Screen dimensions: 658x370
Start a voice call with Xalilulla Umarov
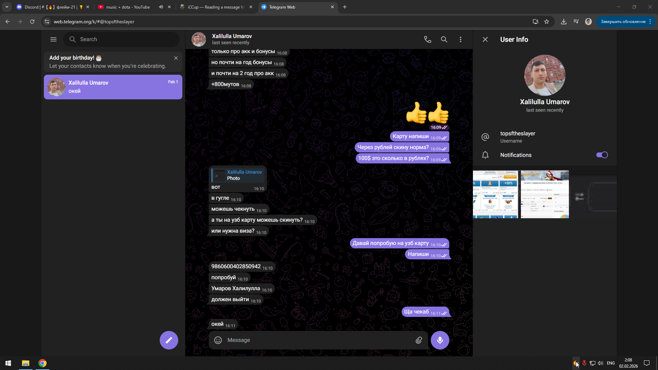click(x=427, y=39)
